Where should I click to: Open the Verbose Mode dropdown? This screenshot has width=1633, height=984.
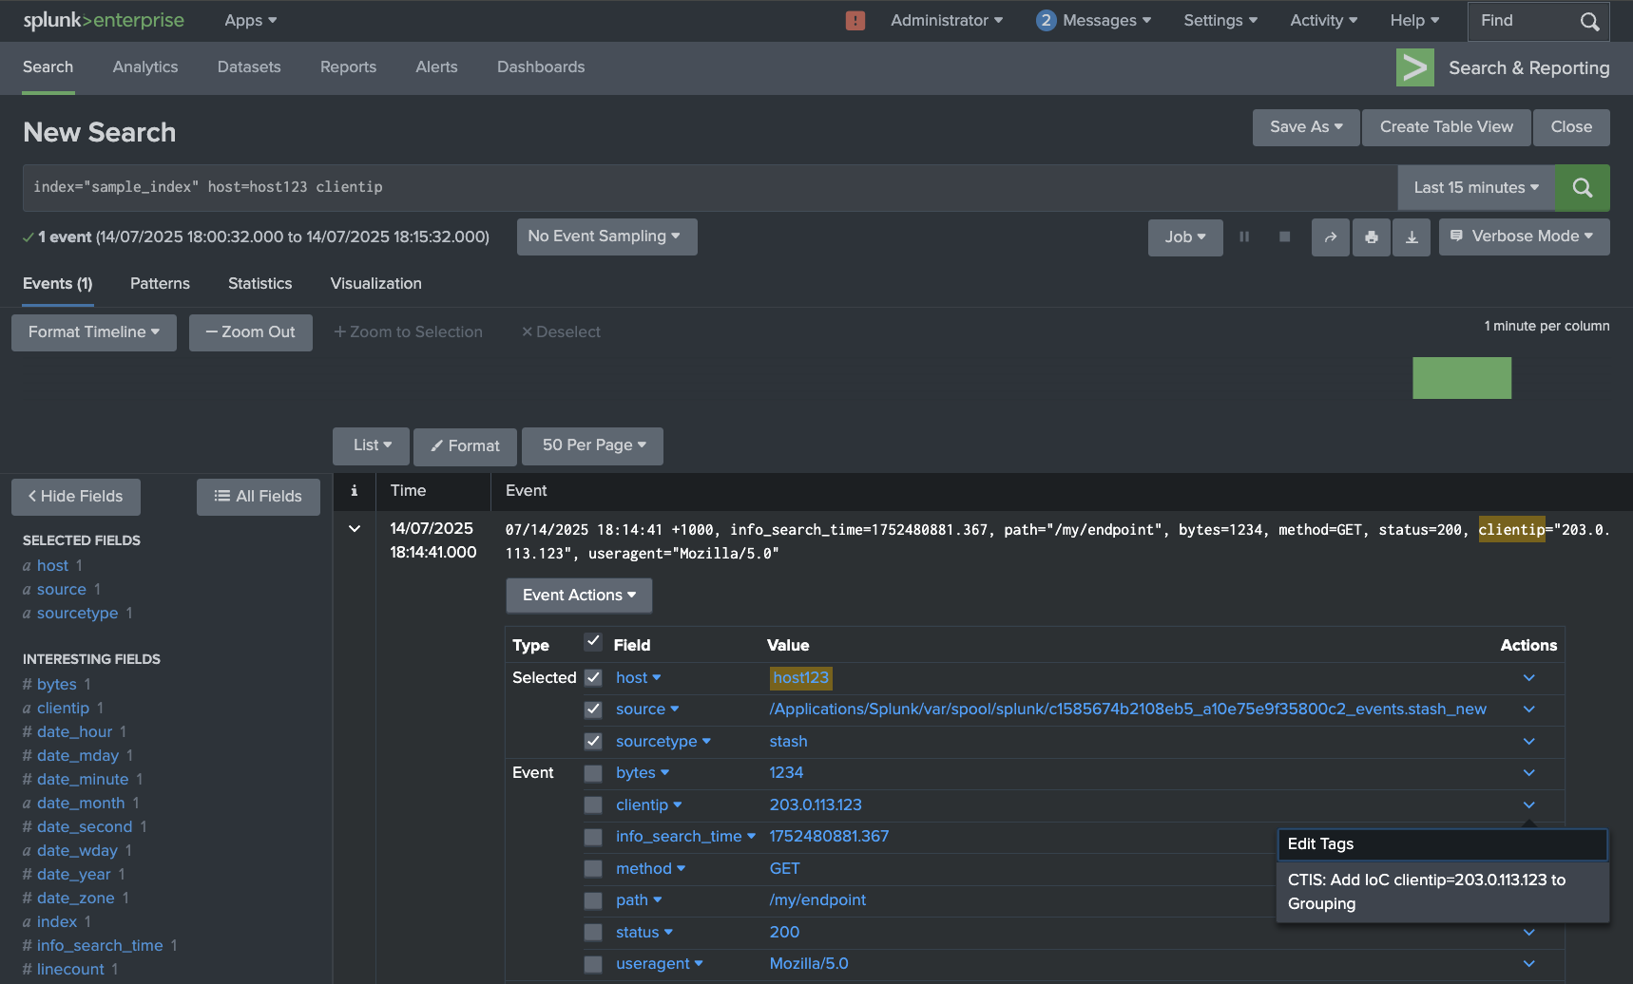click(x=1524, y=237)
